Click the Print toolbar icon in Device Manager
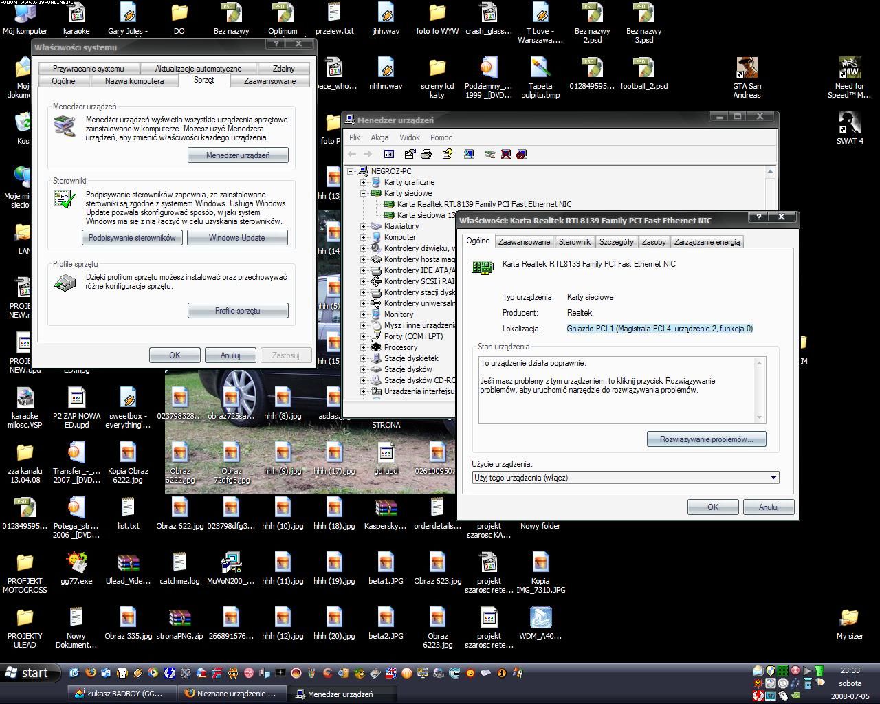This screenshot has height=704, width=880. click(426, 154)
